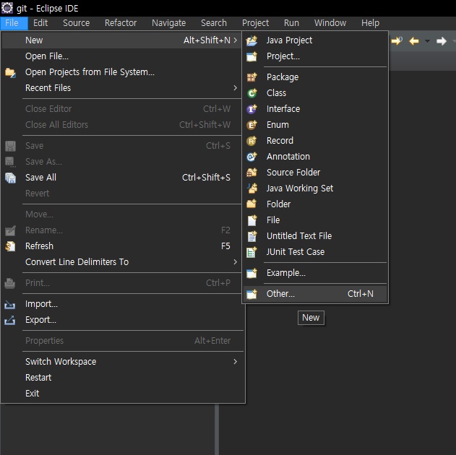Click the Other... wizard icon
Screen dimensions: 456x455
[251, 294]
